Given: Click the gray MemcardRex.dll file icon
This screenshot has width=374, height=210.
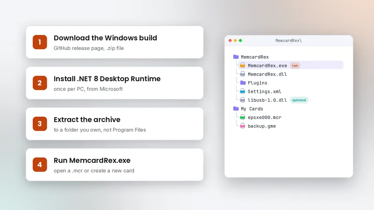Looking at the screenshot, I should 242,74.
